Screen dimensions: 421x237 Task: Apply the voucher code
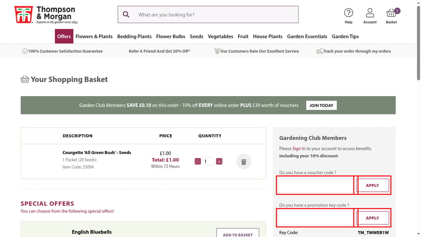click(x=372, y=185)
